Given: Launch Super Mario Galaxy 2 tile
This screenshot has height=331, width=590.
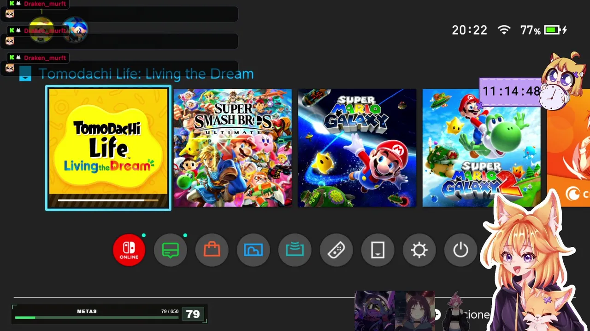Looking at the screenshot, I should point(482,148).
